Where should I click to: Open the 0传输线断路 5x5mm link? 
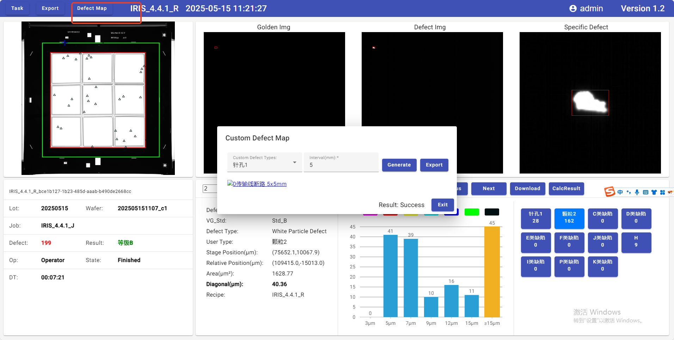tap(259, 184)
